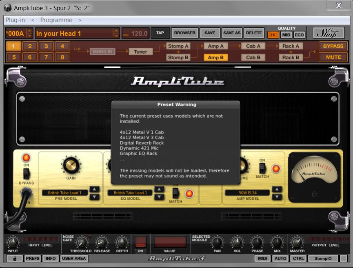Set quality to HI
The width and height of the screenshot is (353, 268).
[273, 35]
